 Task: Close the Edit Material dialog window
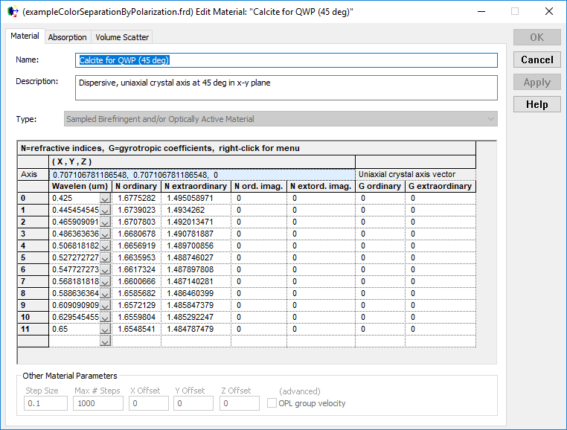point(548,12)
